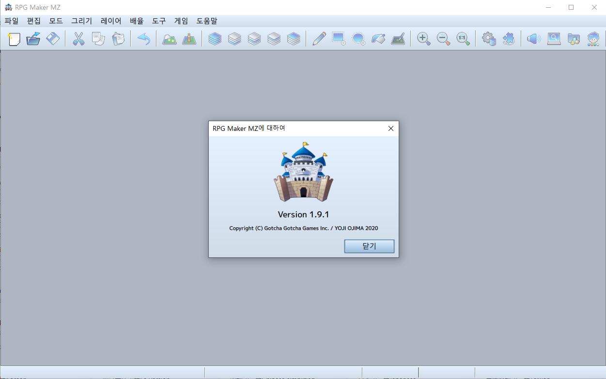Click the 닫기 button
The image size is (606, 379).
369,246
